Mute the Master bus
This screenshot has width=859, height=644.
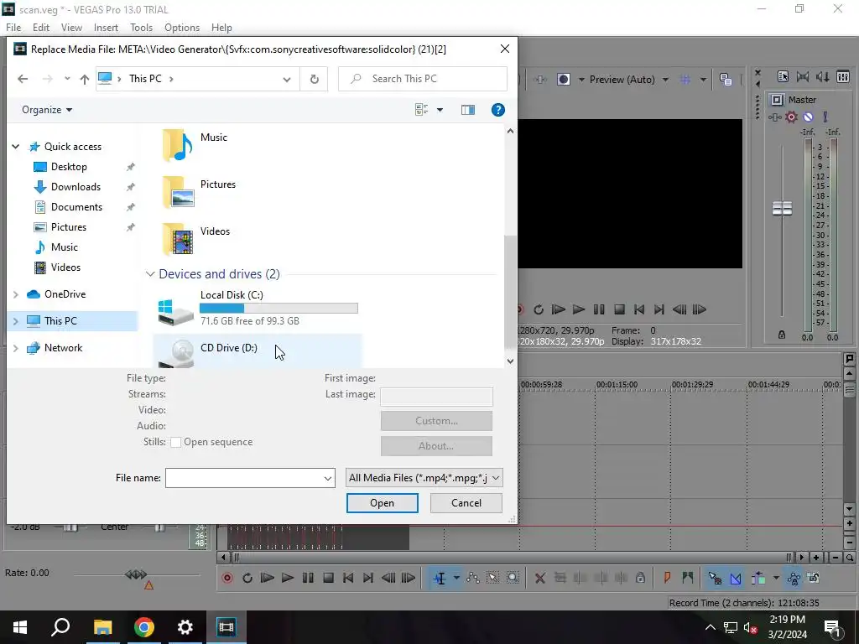click(x=808, y=117)
